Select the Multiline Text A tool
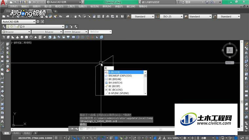The height and width of the screenshot is (140, 249). 2,121
